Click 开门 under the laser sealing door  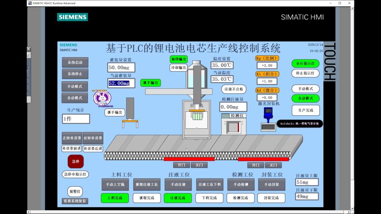point(255,165)
